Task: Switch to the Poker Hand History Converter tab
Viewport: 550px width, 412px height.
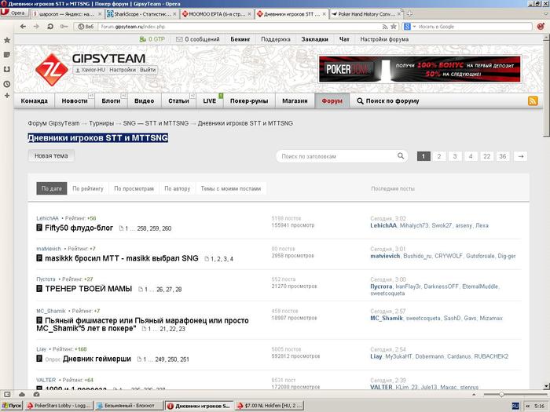Action: 363,14
